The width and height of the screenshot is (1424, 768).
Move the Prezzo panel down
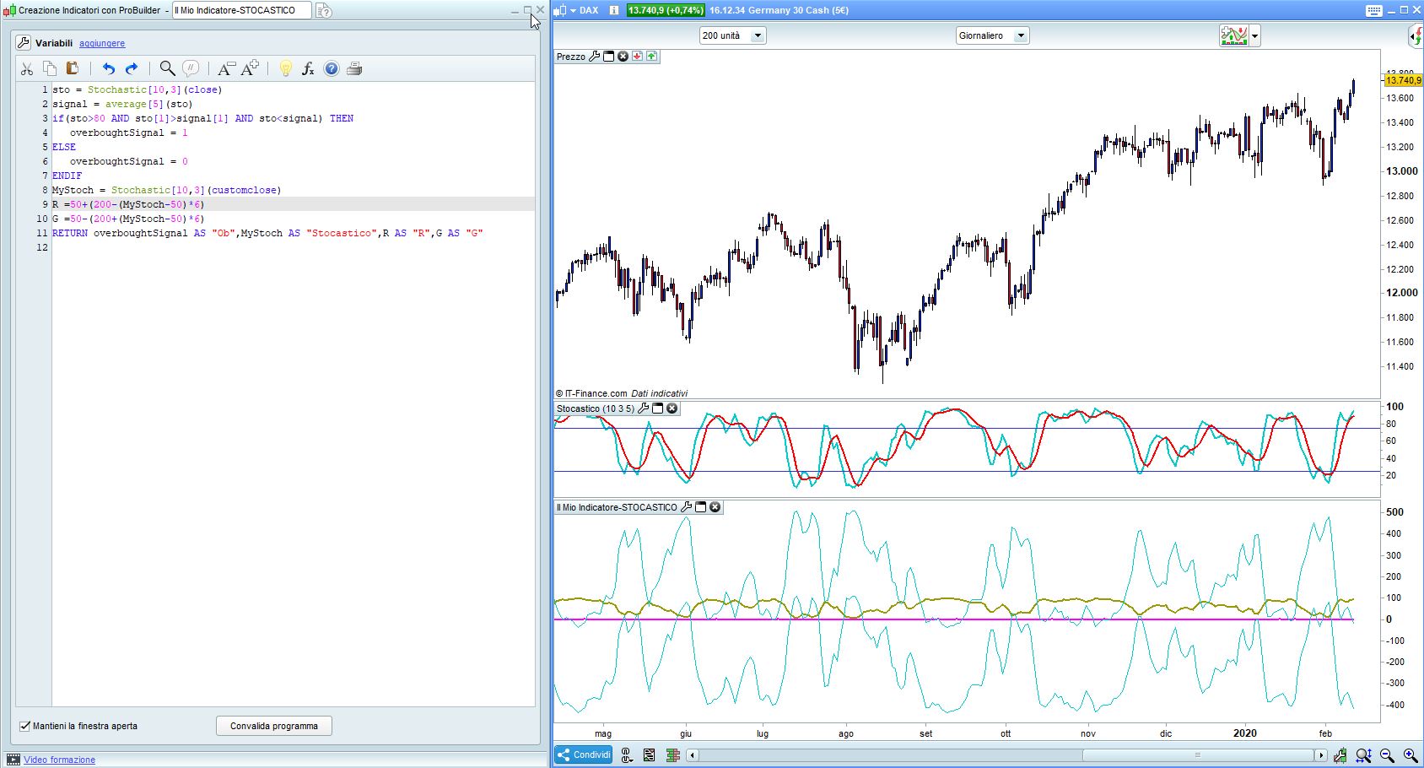pos(637,57)
